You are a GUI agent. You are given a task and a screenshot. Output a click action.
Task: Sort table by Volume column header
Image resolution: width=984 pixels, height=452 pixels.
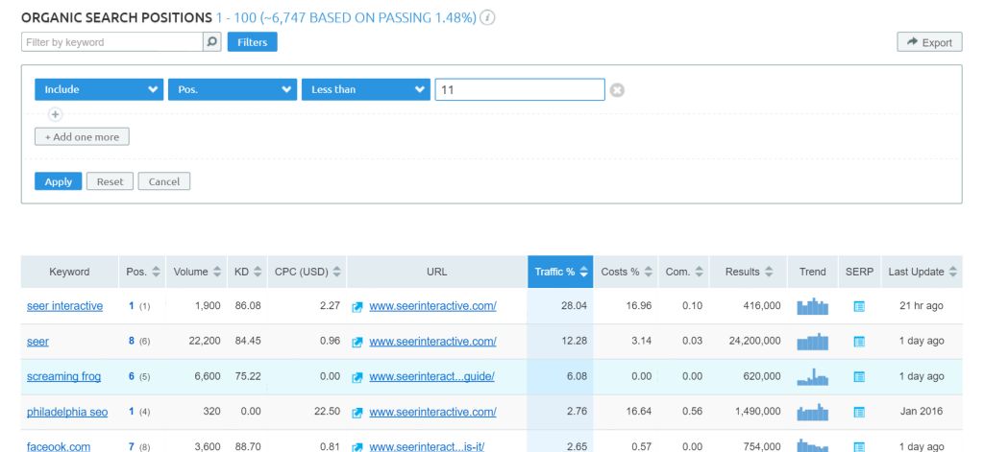click(x=197, y=272)
